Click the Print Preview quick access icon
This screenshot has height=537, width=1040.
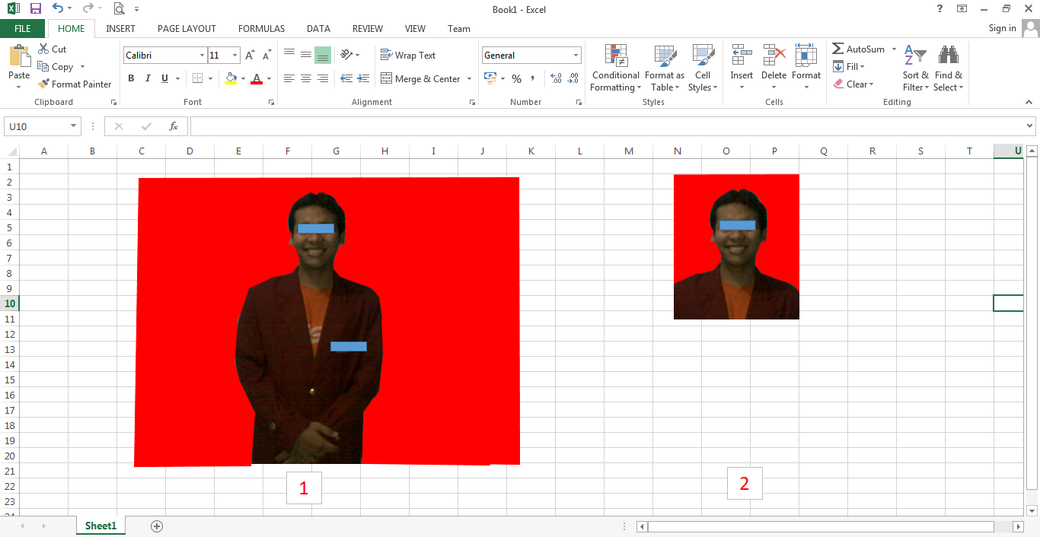[119, 9]
